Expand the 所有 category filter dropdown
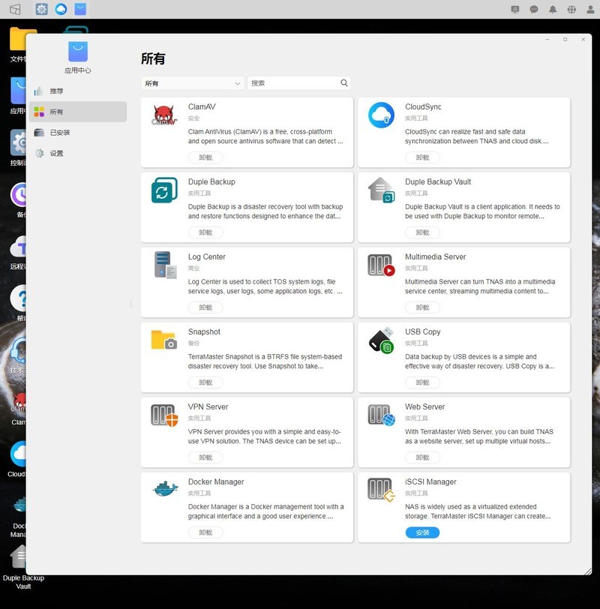 tap(193, 83)
